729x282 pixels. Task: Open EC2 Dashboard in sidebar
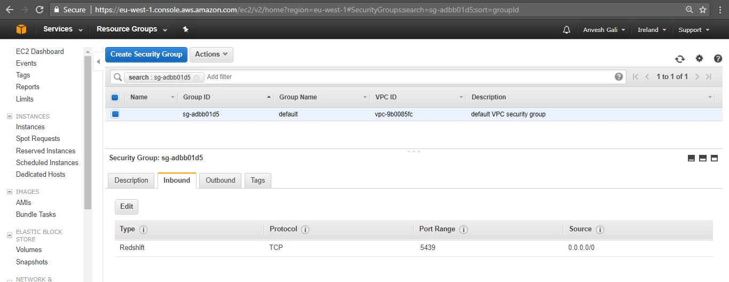40,52
